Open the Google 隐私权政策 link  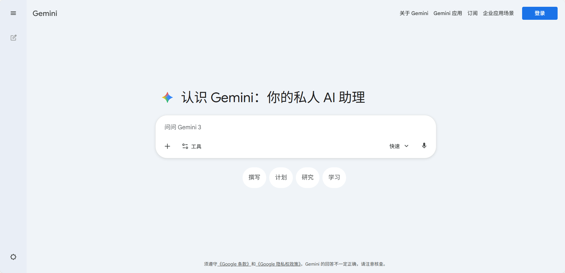point(278,264)
